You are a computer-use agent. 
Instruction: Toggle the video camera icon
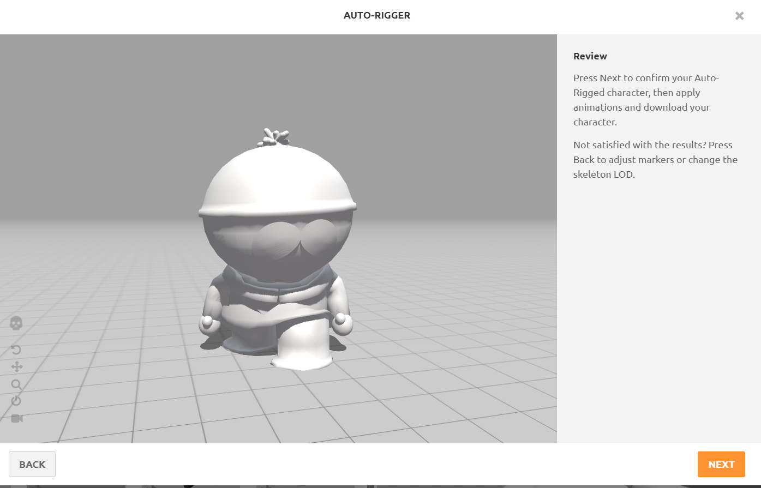[x=16, y=418]
